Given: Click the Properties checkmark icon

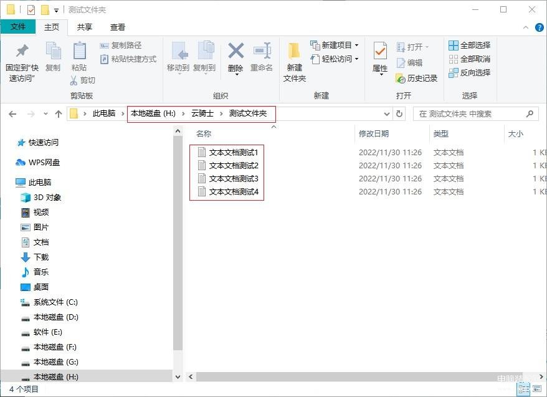Looking at the screenshot, I should pyautogui.click(x=380, y=52).
